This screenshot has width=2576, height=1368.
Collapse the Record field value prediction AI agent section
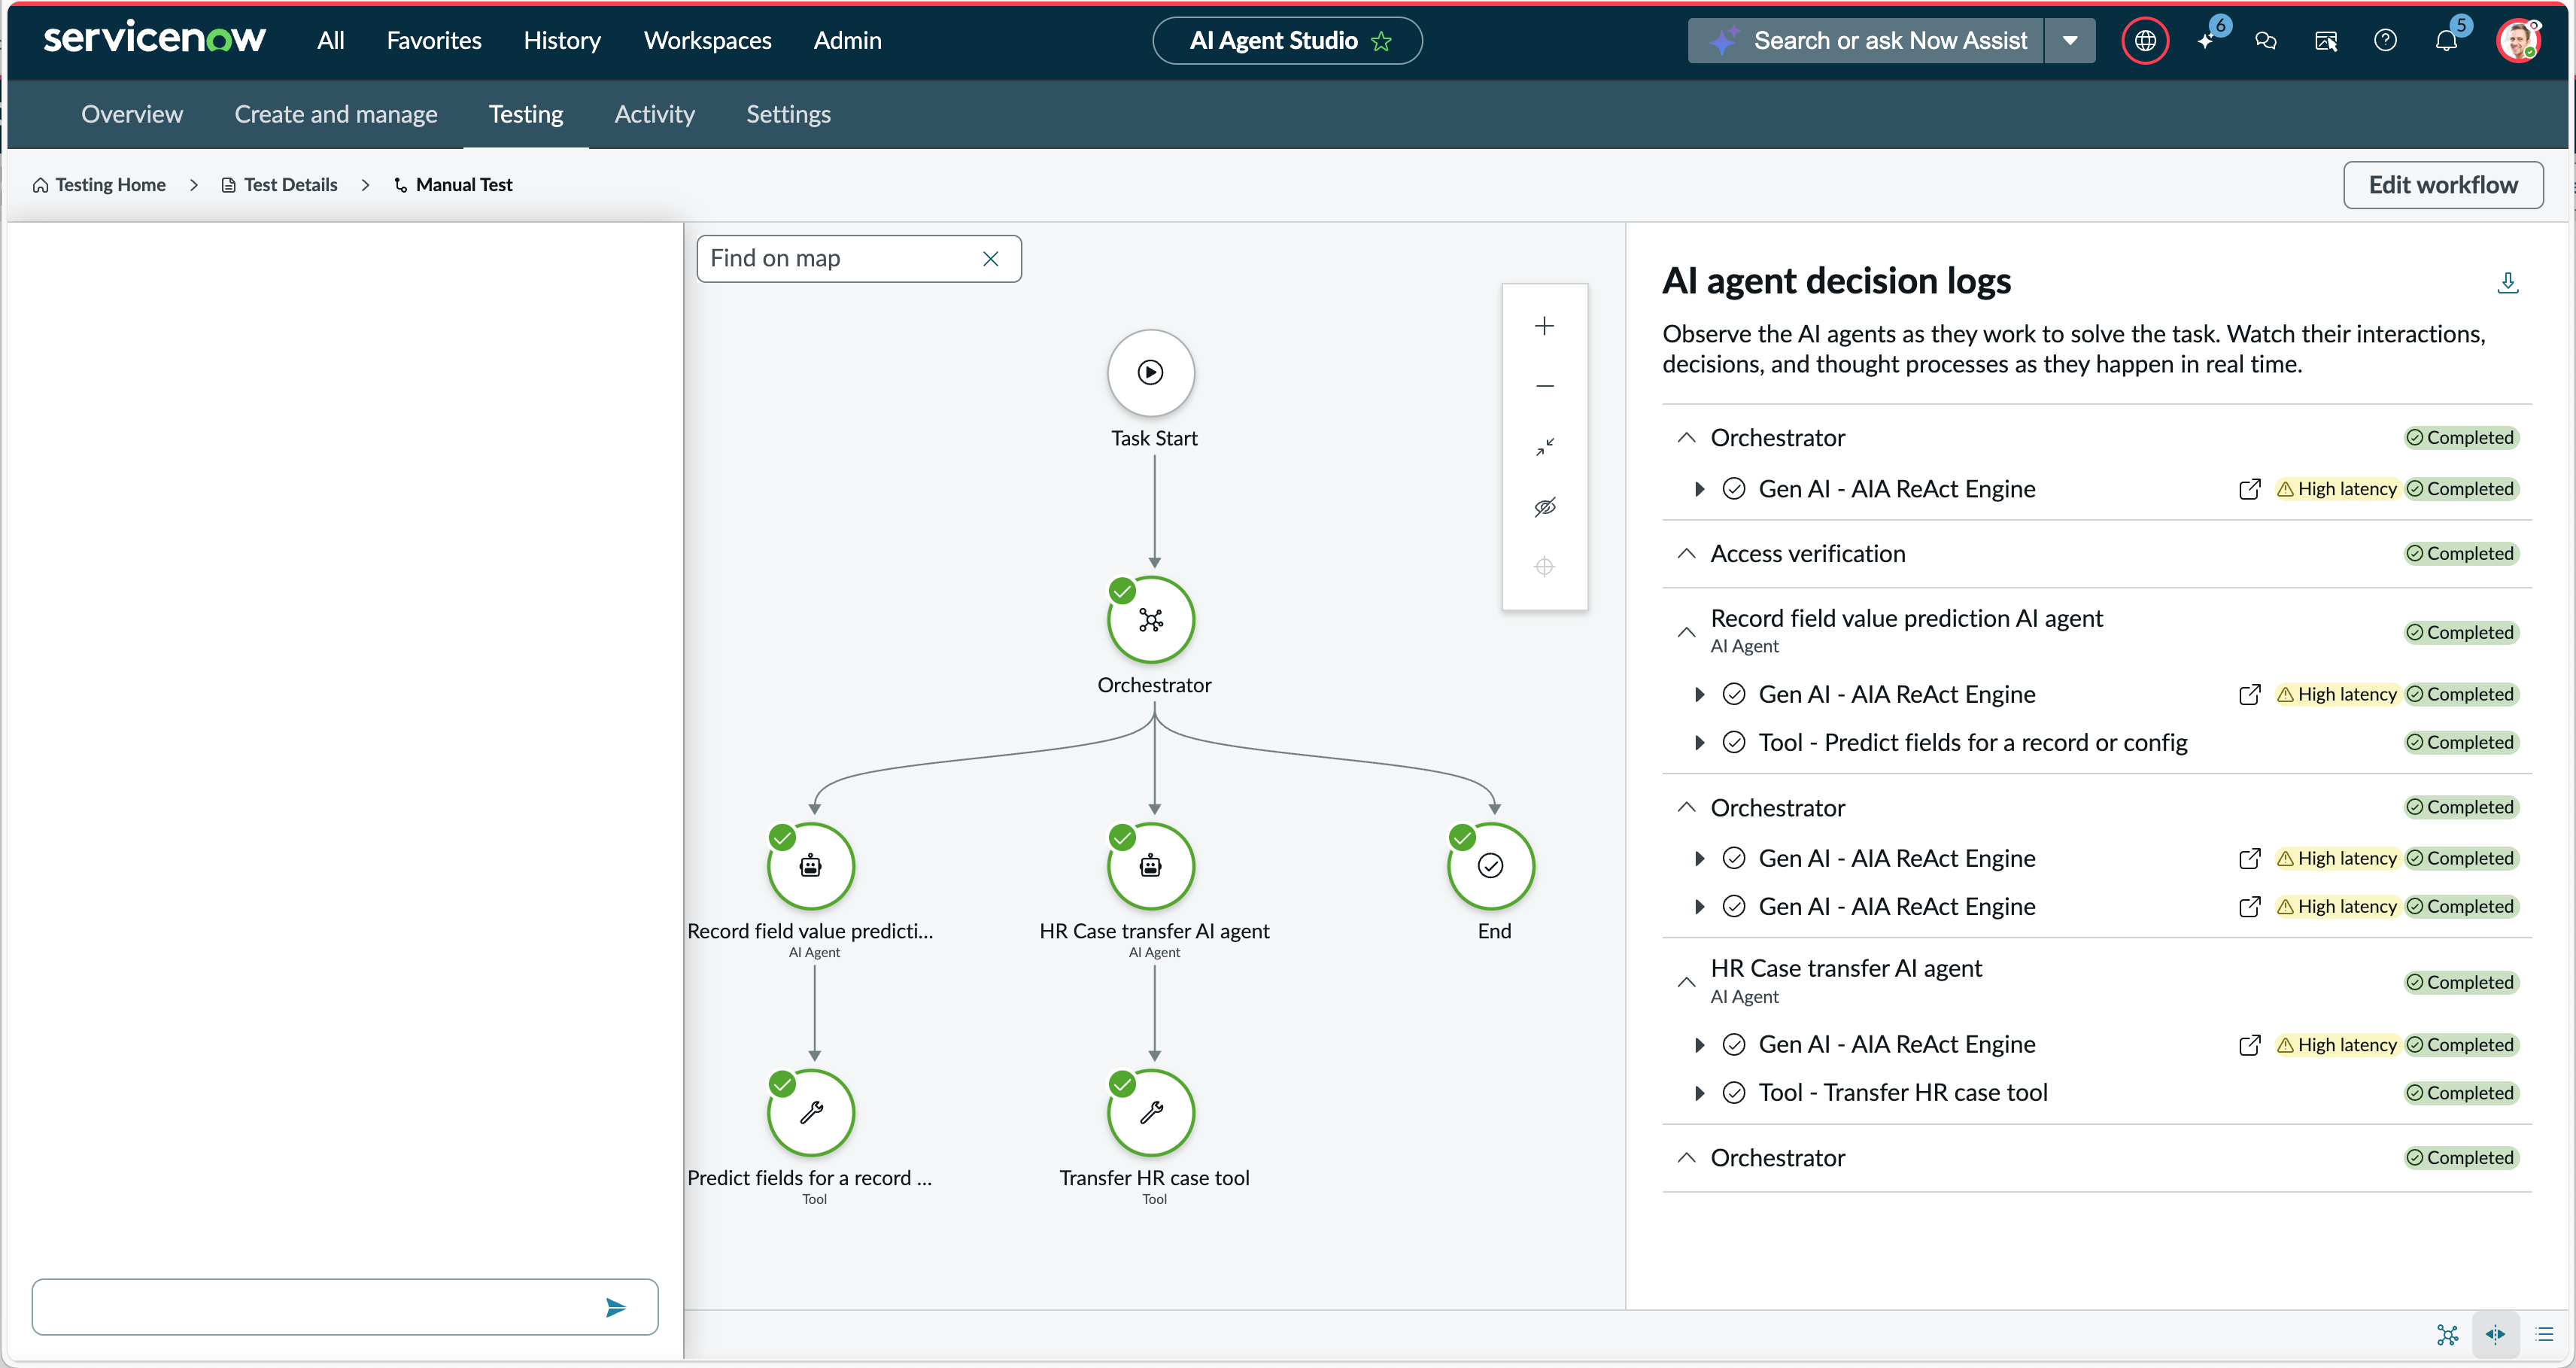pos(1687,633)
